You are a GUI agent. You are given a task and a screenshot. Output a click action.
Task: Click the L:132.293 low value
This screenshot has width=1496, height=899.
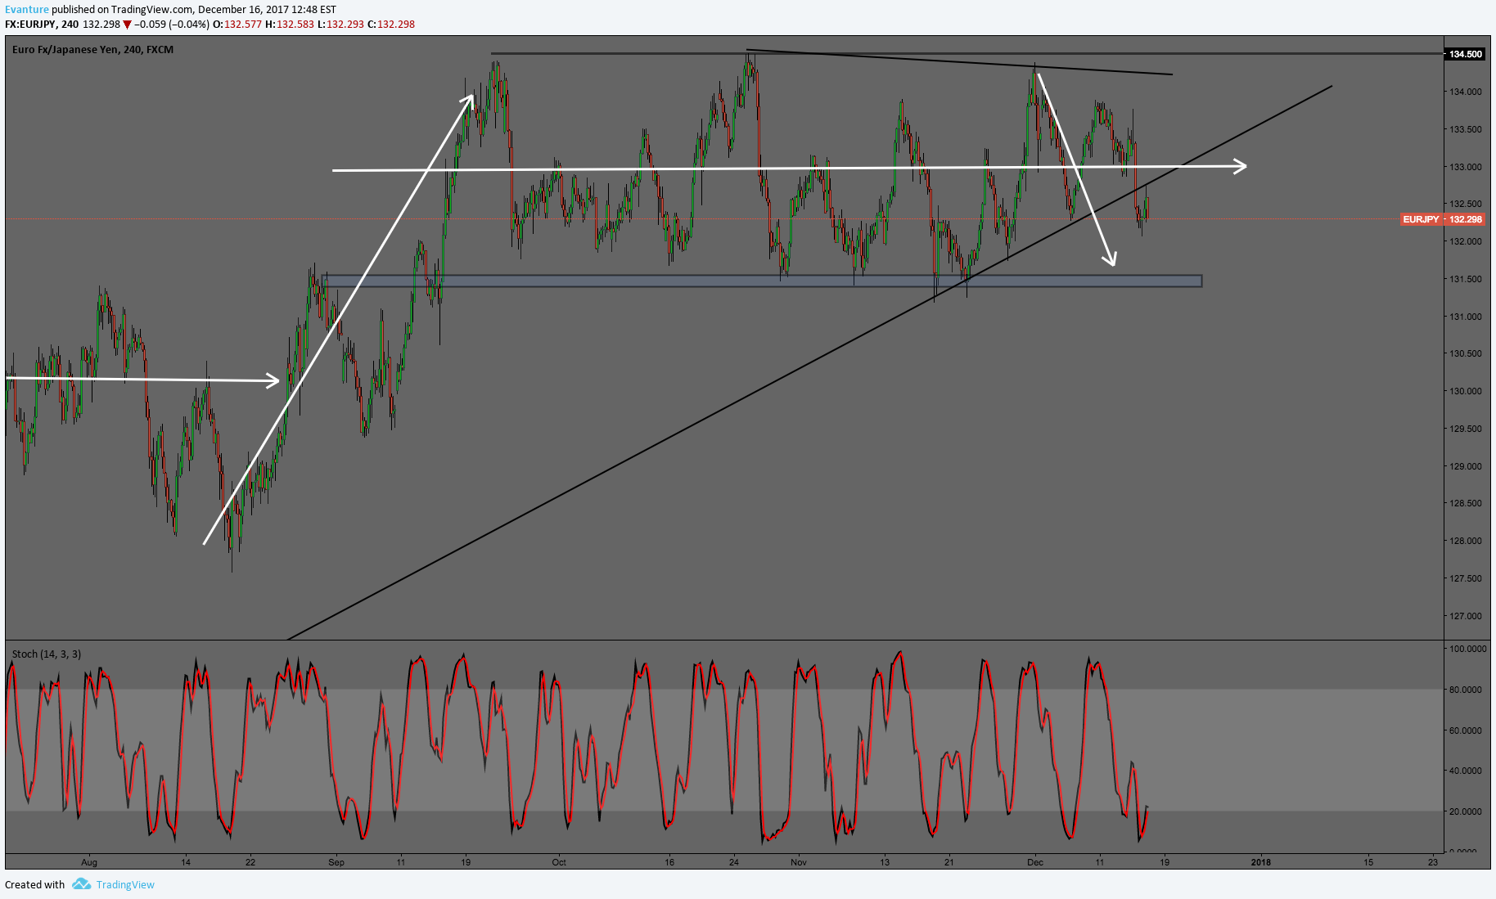click(x=340, y=25)
